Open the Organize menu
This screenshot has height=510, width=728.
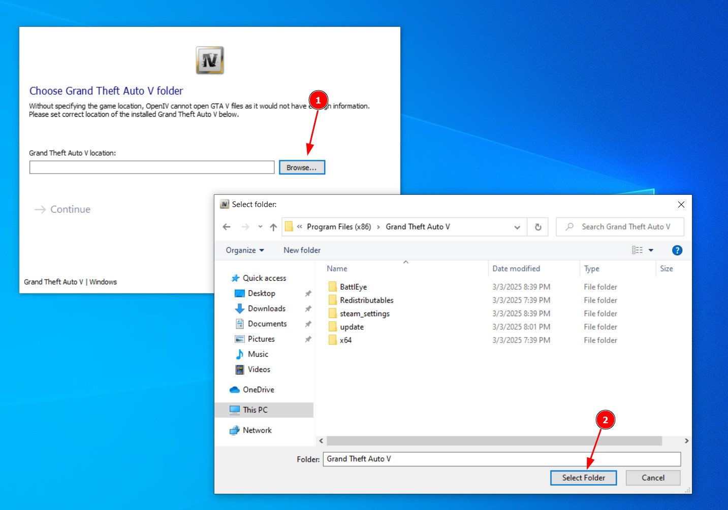tap(245, 250)
